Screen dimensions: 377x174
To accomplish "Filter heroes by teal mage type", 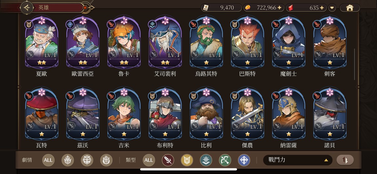I will pyautogui.click(x=206, y=160).
